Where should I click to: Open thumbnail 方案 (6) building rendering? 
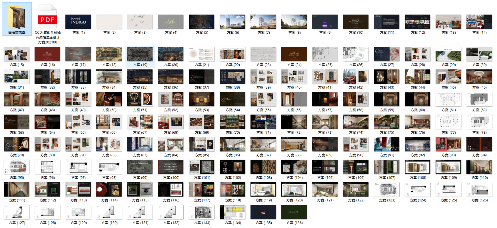click(233, 22)
